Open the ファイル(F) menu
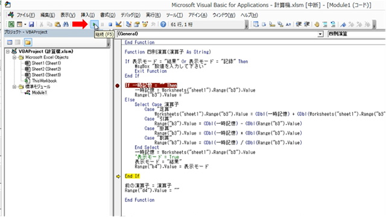Screen dimensions: 386x217 25,15
